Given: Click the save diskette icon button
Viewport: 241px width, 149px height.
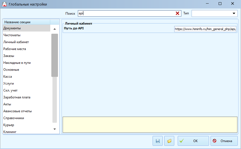Looking at the screenshot, I should coord(158,141).
